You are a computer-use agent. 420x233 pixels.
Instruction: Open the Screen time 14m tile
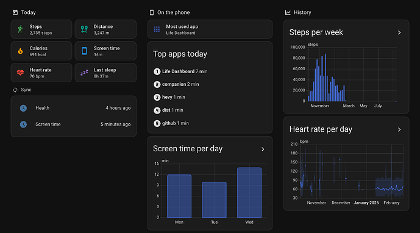click(x=105, y=51)
